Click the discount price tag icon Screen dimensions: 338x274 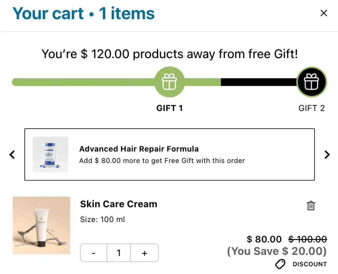(x=280, y=264)
